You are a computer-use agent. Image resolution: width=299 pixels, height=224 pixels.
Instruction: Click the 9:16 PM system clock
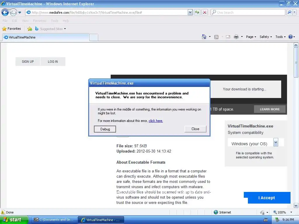(x=288, y=220)
